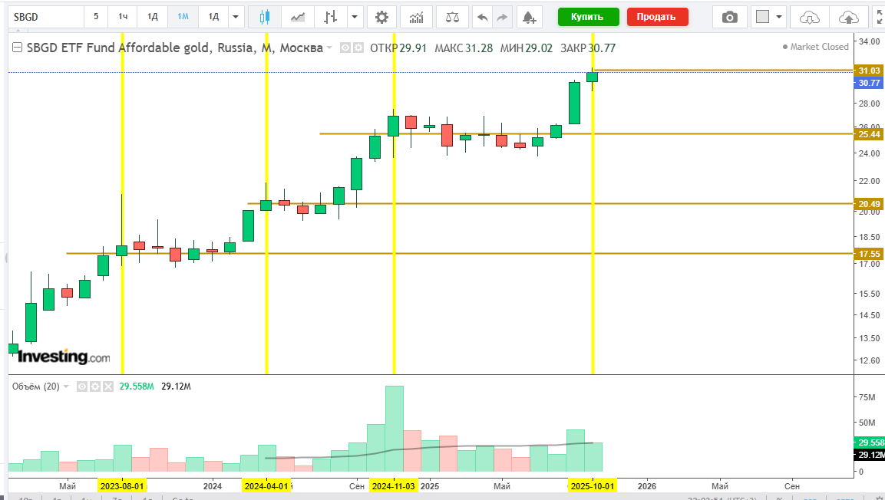The image size is (885, 500).
Task: Hide the Объём indicator via eye icon
Action: [x=82, y=387]
